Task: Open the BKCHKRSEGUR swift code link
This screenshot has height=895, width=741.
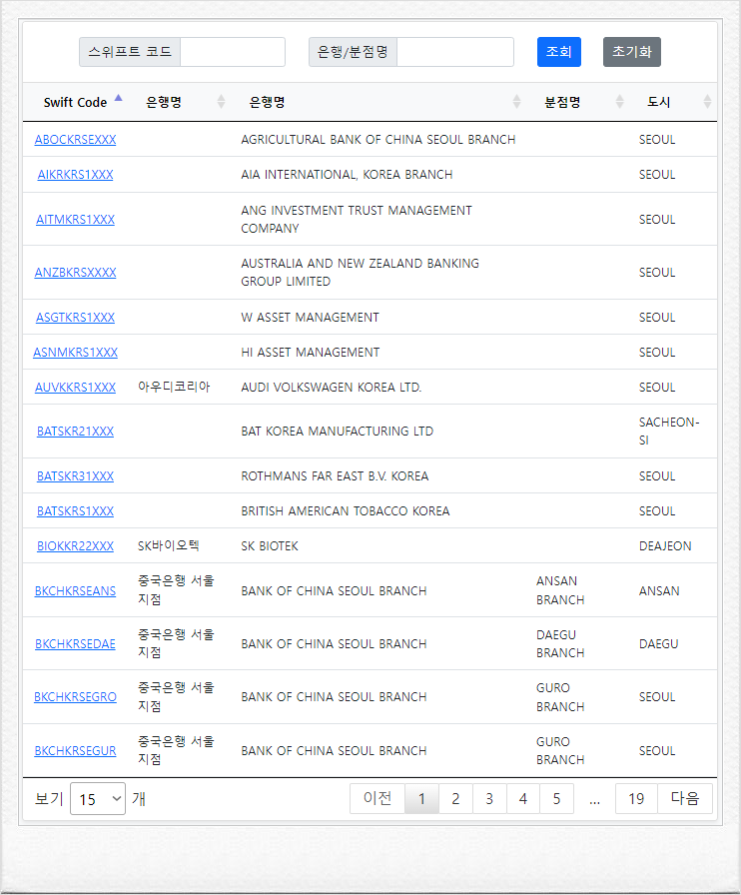Action: pyautogui.click(x=75, y=750)
